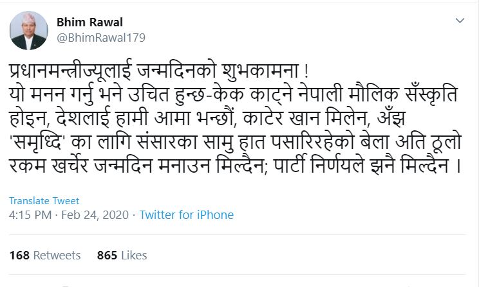
Task: Click the word Likes label
Action: click(133, 255)
